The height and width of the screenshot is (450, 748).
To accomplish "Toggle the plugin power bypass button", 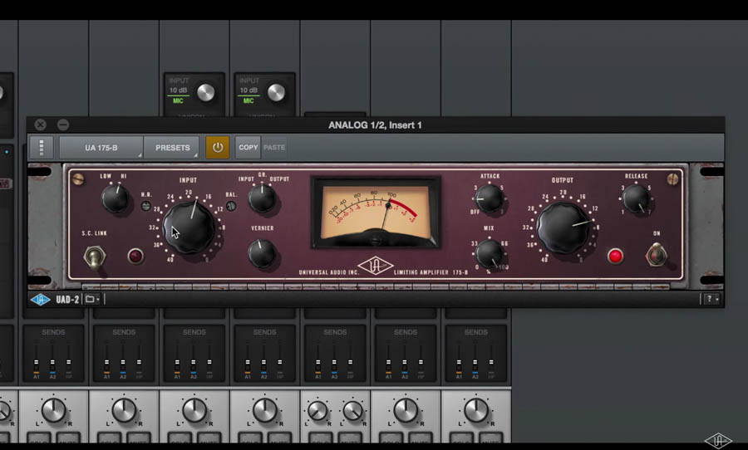I will click(x=217, y=147).
